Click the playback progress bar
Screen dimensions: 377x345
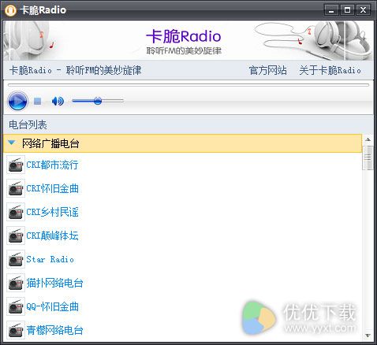tap(188, 85)
